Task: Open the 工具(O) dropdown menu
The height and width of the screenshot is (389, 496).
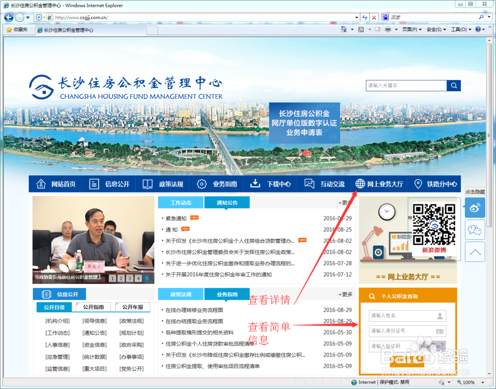Action: (461, 29)
